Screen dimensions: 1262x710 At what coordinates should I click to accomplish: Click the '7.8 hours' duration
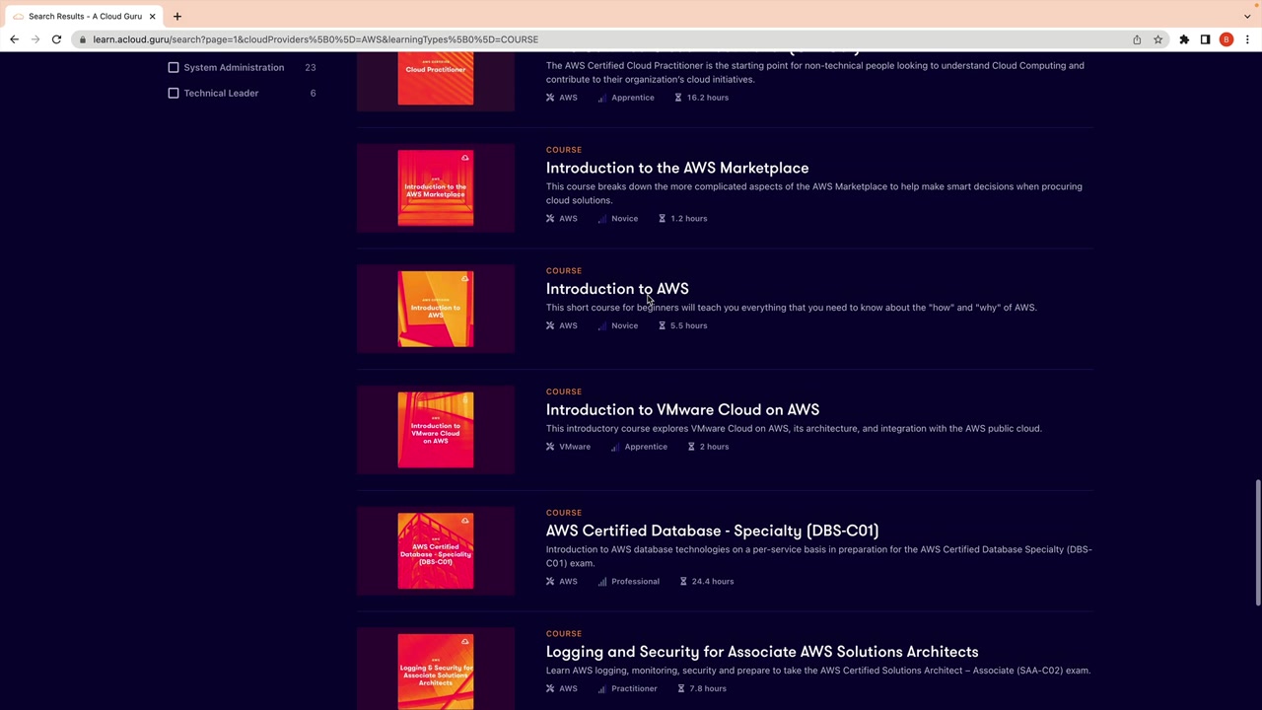pyautogui.click(x=708, y=689)
